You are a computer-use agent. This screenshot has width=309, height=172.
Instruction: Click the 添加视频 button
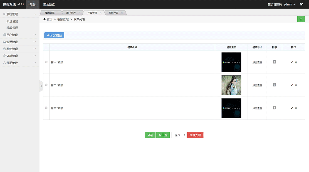pyautogui.click(x=54, y=35)
